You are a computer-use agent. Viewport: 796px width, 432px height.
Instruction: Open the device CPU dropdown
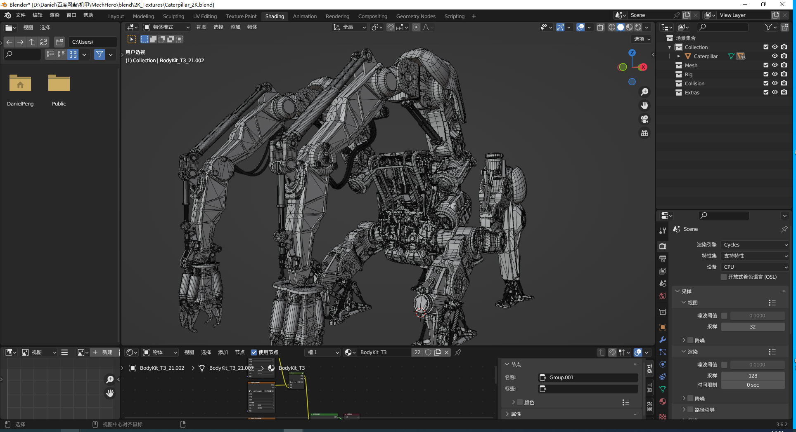point(755,267)
